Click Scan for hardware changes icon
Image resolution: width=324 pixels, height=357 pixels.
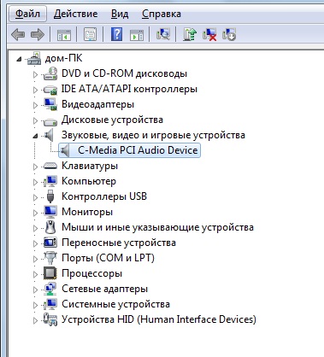pyautogui.click(x=163, y=34)
